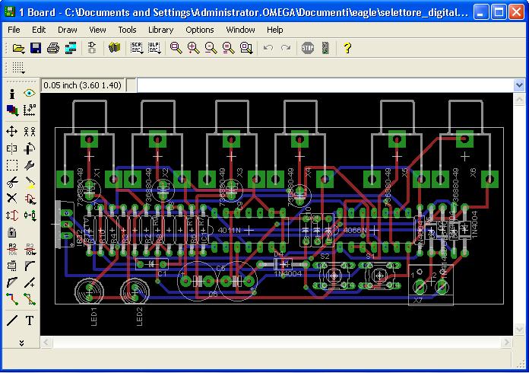Open the Library menu
The image size is (529, 373).
coord(161,30)
